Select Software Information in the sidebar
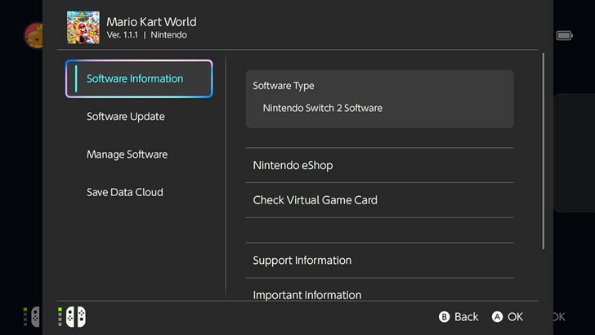The width and height of the screenshot is (595, 335). [x=139, y=78]
